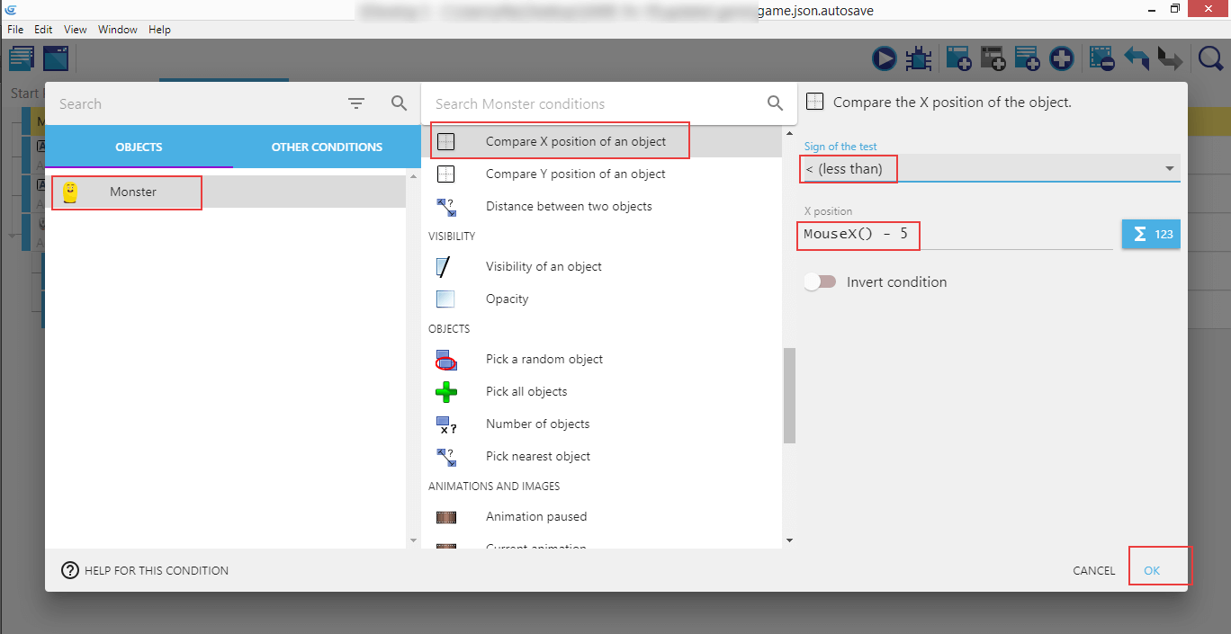The image size is (1231, 634).
Task: Click the Animation paused film icon
Action: click(x=445, y=517)
